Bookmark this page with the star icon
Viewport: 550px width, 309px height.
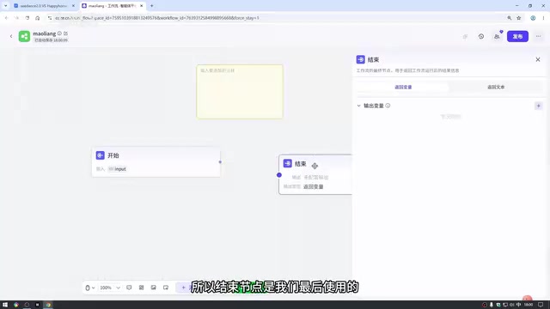click(519, 18)
